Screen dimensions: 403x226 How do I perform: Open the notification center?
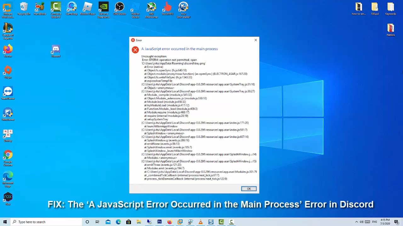[x=397, y=222]
